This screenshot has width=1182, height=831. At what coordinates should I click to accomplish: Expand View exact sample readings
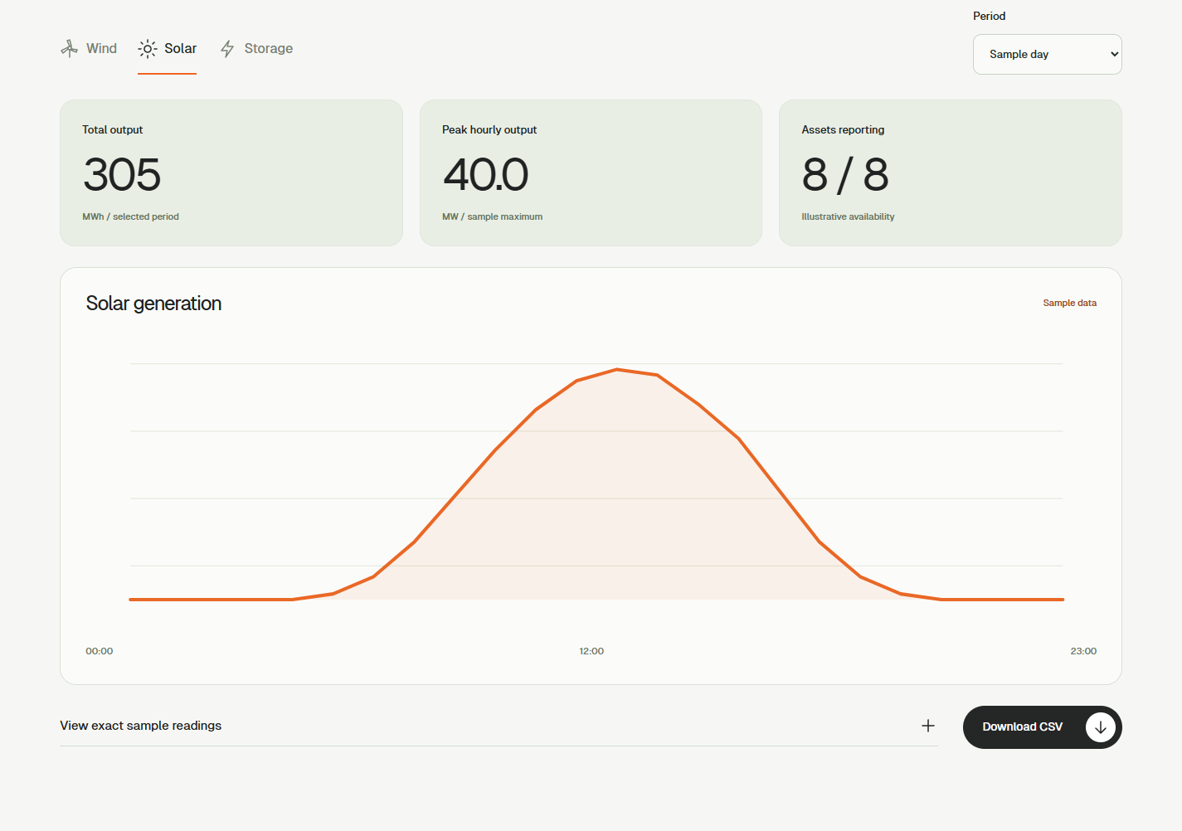(499, 726)
